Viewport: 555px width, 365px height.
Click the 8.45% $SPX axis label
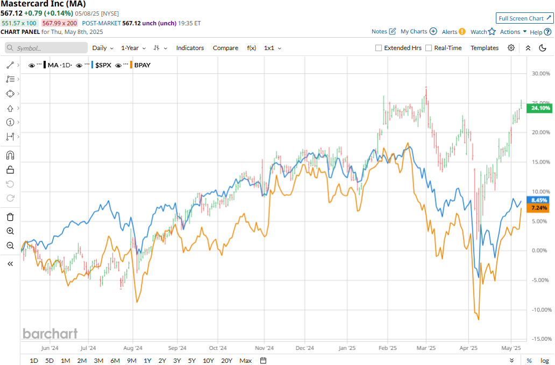pos(538,200)
